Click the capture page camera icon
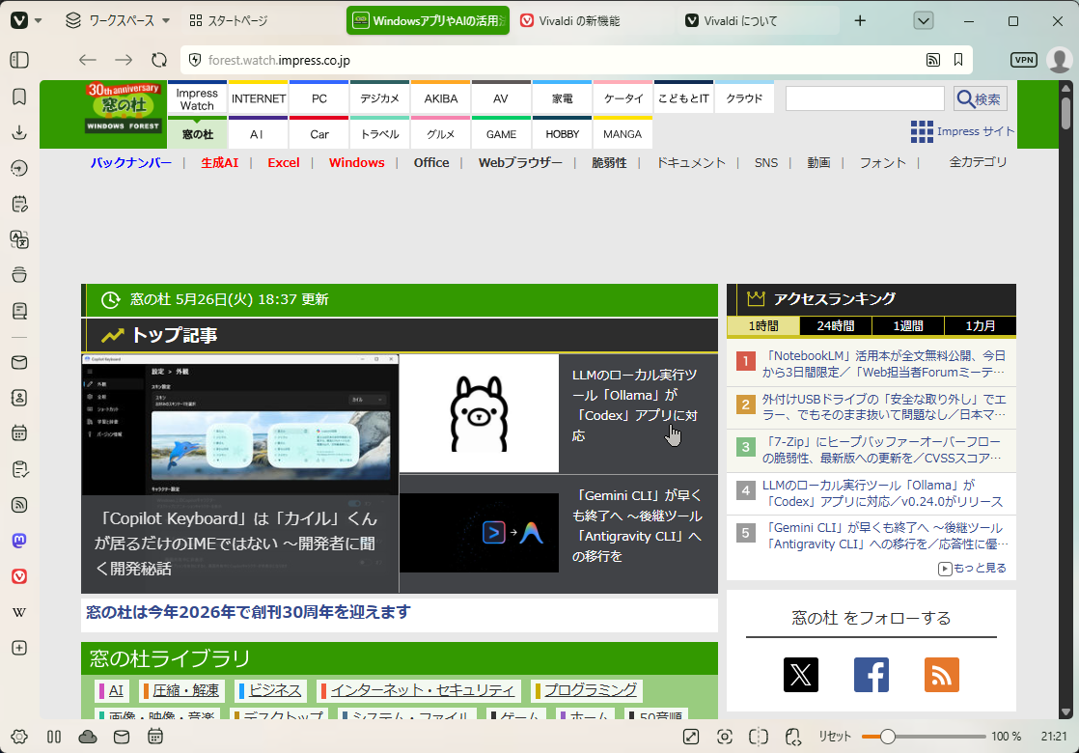The width and height of the screenshot is (1079, 753). 725,737
